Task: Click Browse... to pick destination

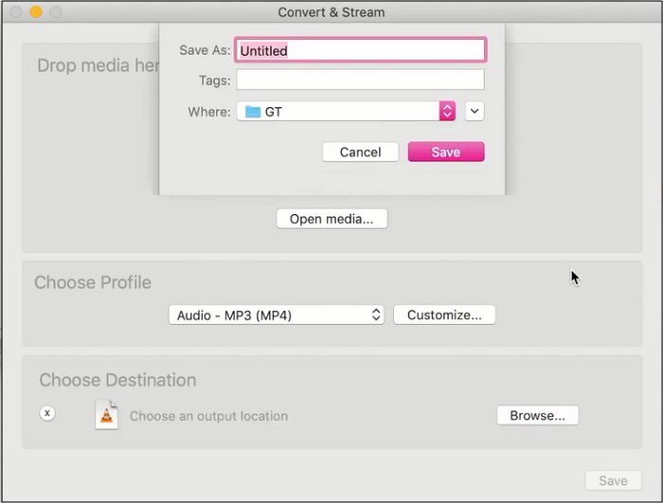Action: pyautogui.click(x=537, y=415)
